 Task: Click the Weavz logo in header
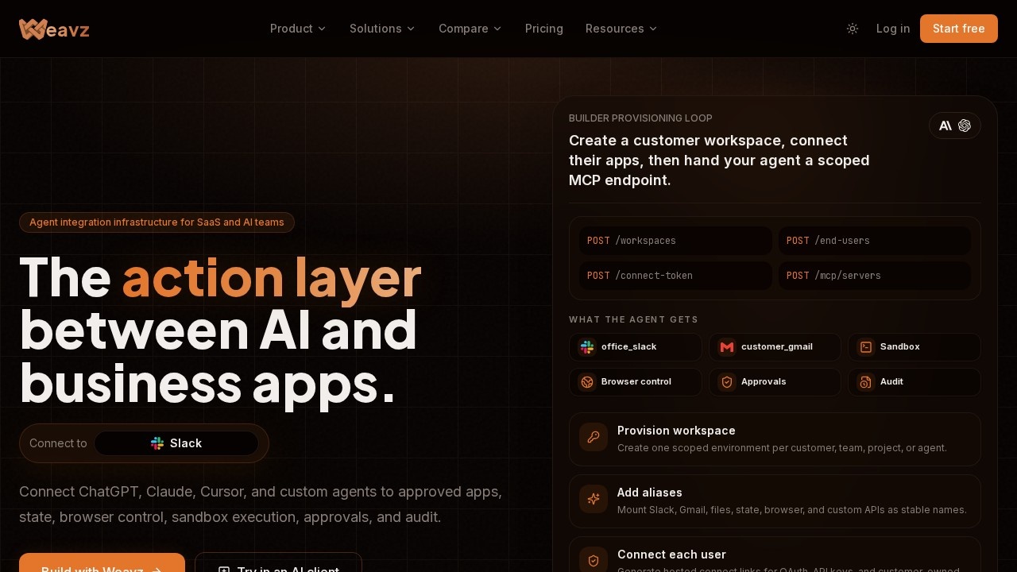54,29
